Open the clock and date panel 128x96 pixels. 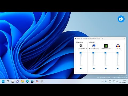(x=123, y=81)
